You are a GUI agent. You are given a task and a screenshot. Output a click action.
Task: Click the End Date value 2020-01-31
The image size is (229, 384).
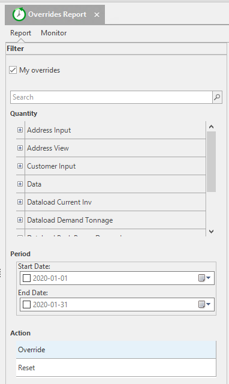click(50, 304)
